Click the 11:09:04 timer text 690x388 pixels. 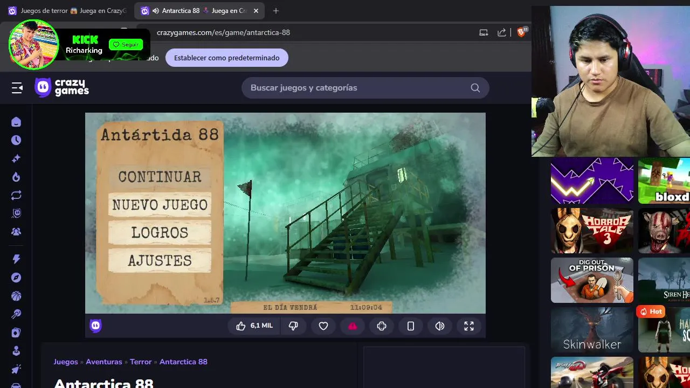(366, 308)
